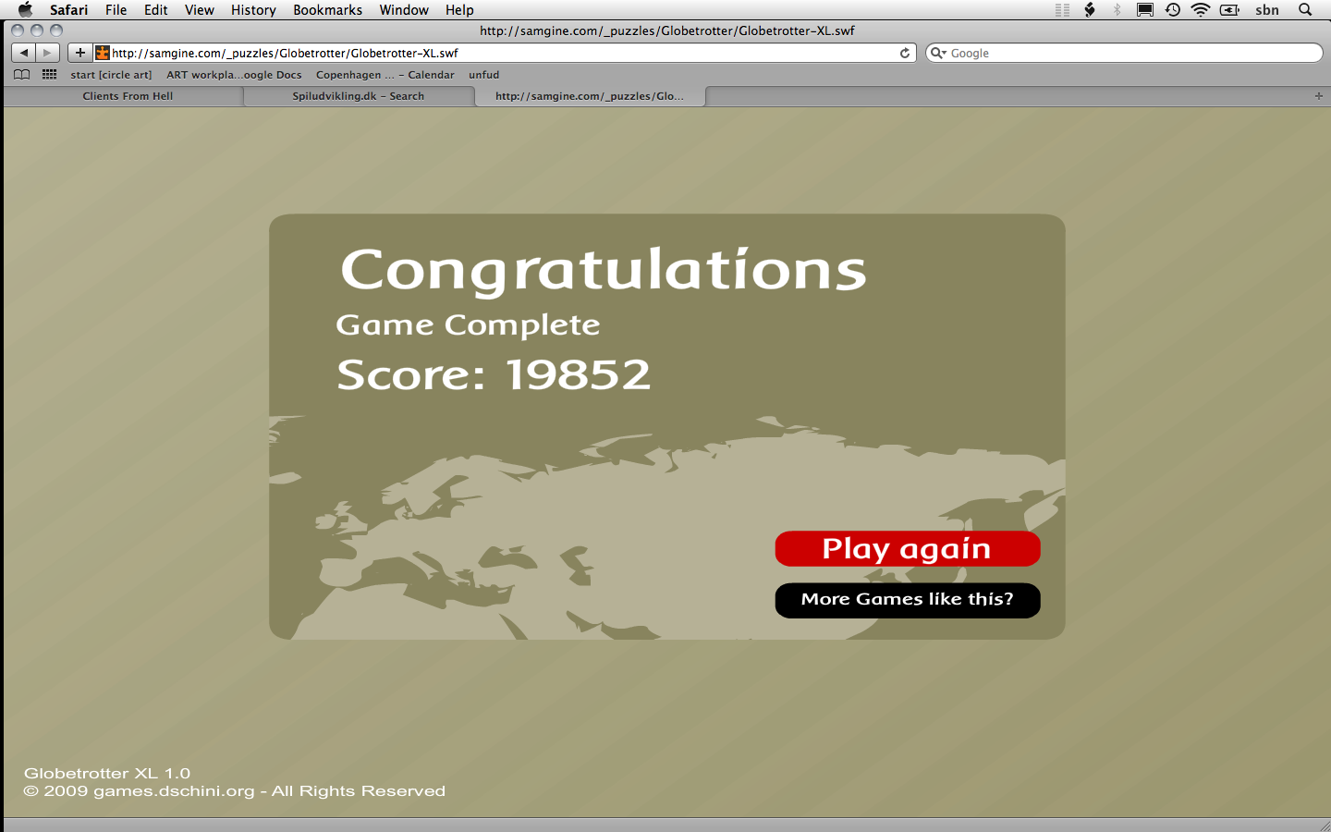Open the Time Machine status icon
The image size is (1331, 832).
[x=1173, y=10]
